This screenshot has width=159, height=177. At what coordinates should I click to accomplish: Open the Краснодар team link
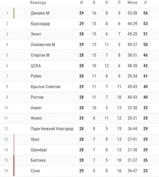[40, 24]
